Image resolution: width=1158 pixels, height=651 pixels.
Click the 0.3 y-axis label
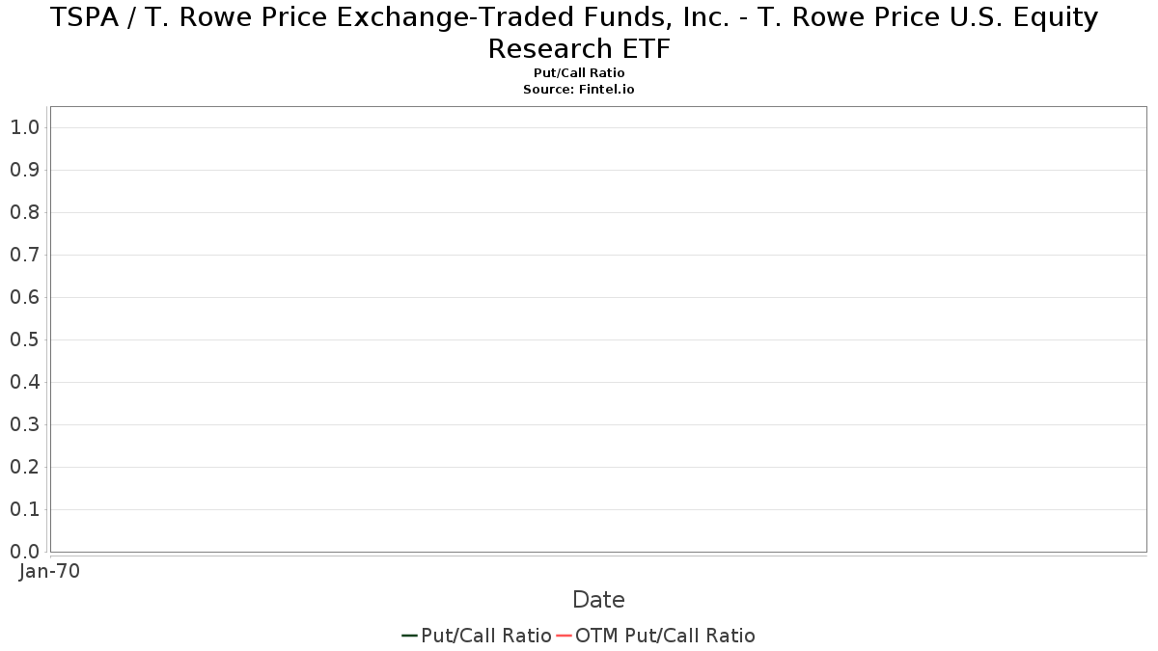[x=24, y=424]
